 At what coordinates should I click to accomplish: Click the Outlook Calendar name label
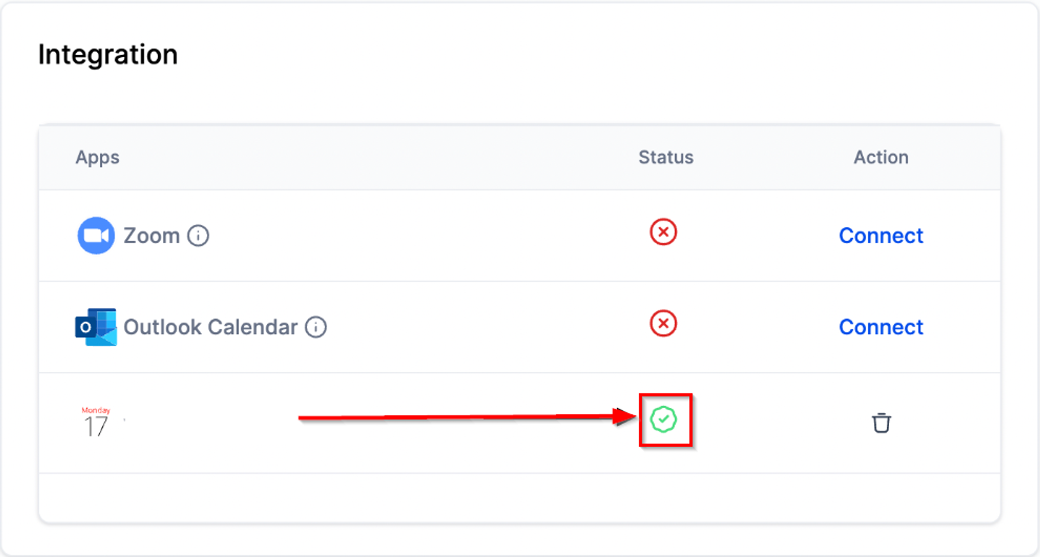(211, 327)
